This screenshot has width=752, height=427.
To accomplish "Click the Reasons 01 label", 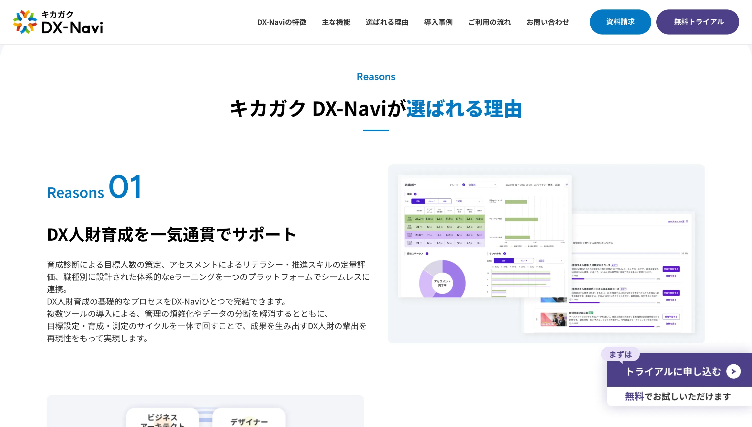I will coord(94,186).
